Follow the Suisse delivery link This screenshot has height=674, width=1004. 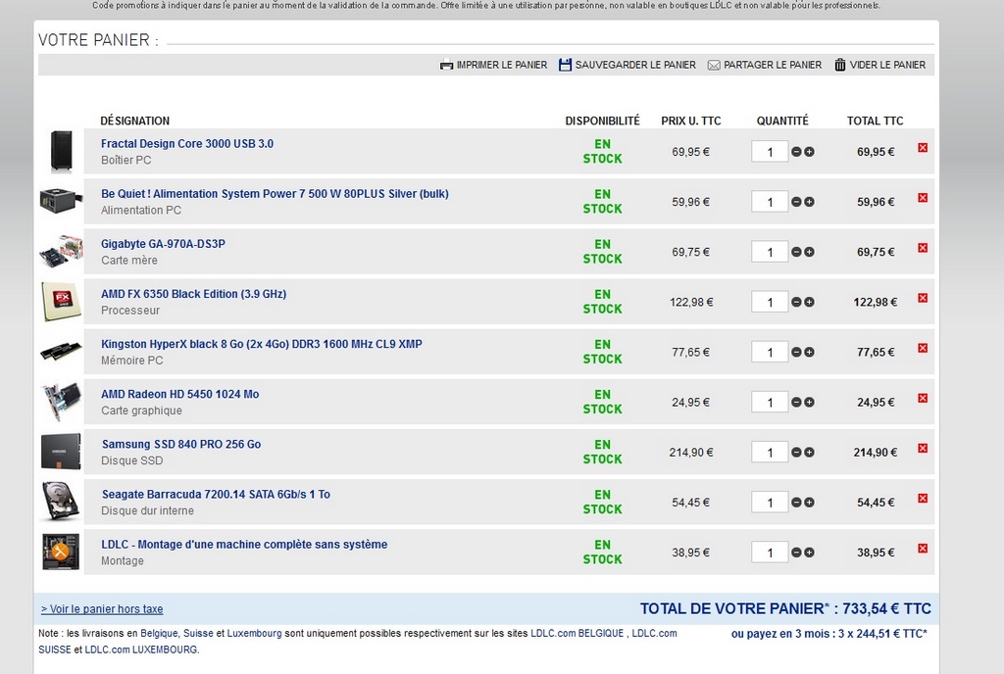coord(198,633)
